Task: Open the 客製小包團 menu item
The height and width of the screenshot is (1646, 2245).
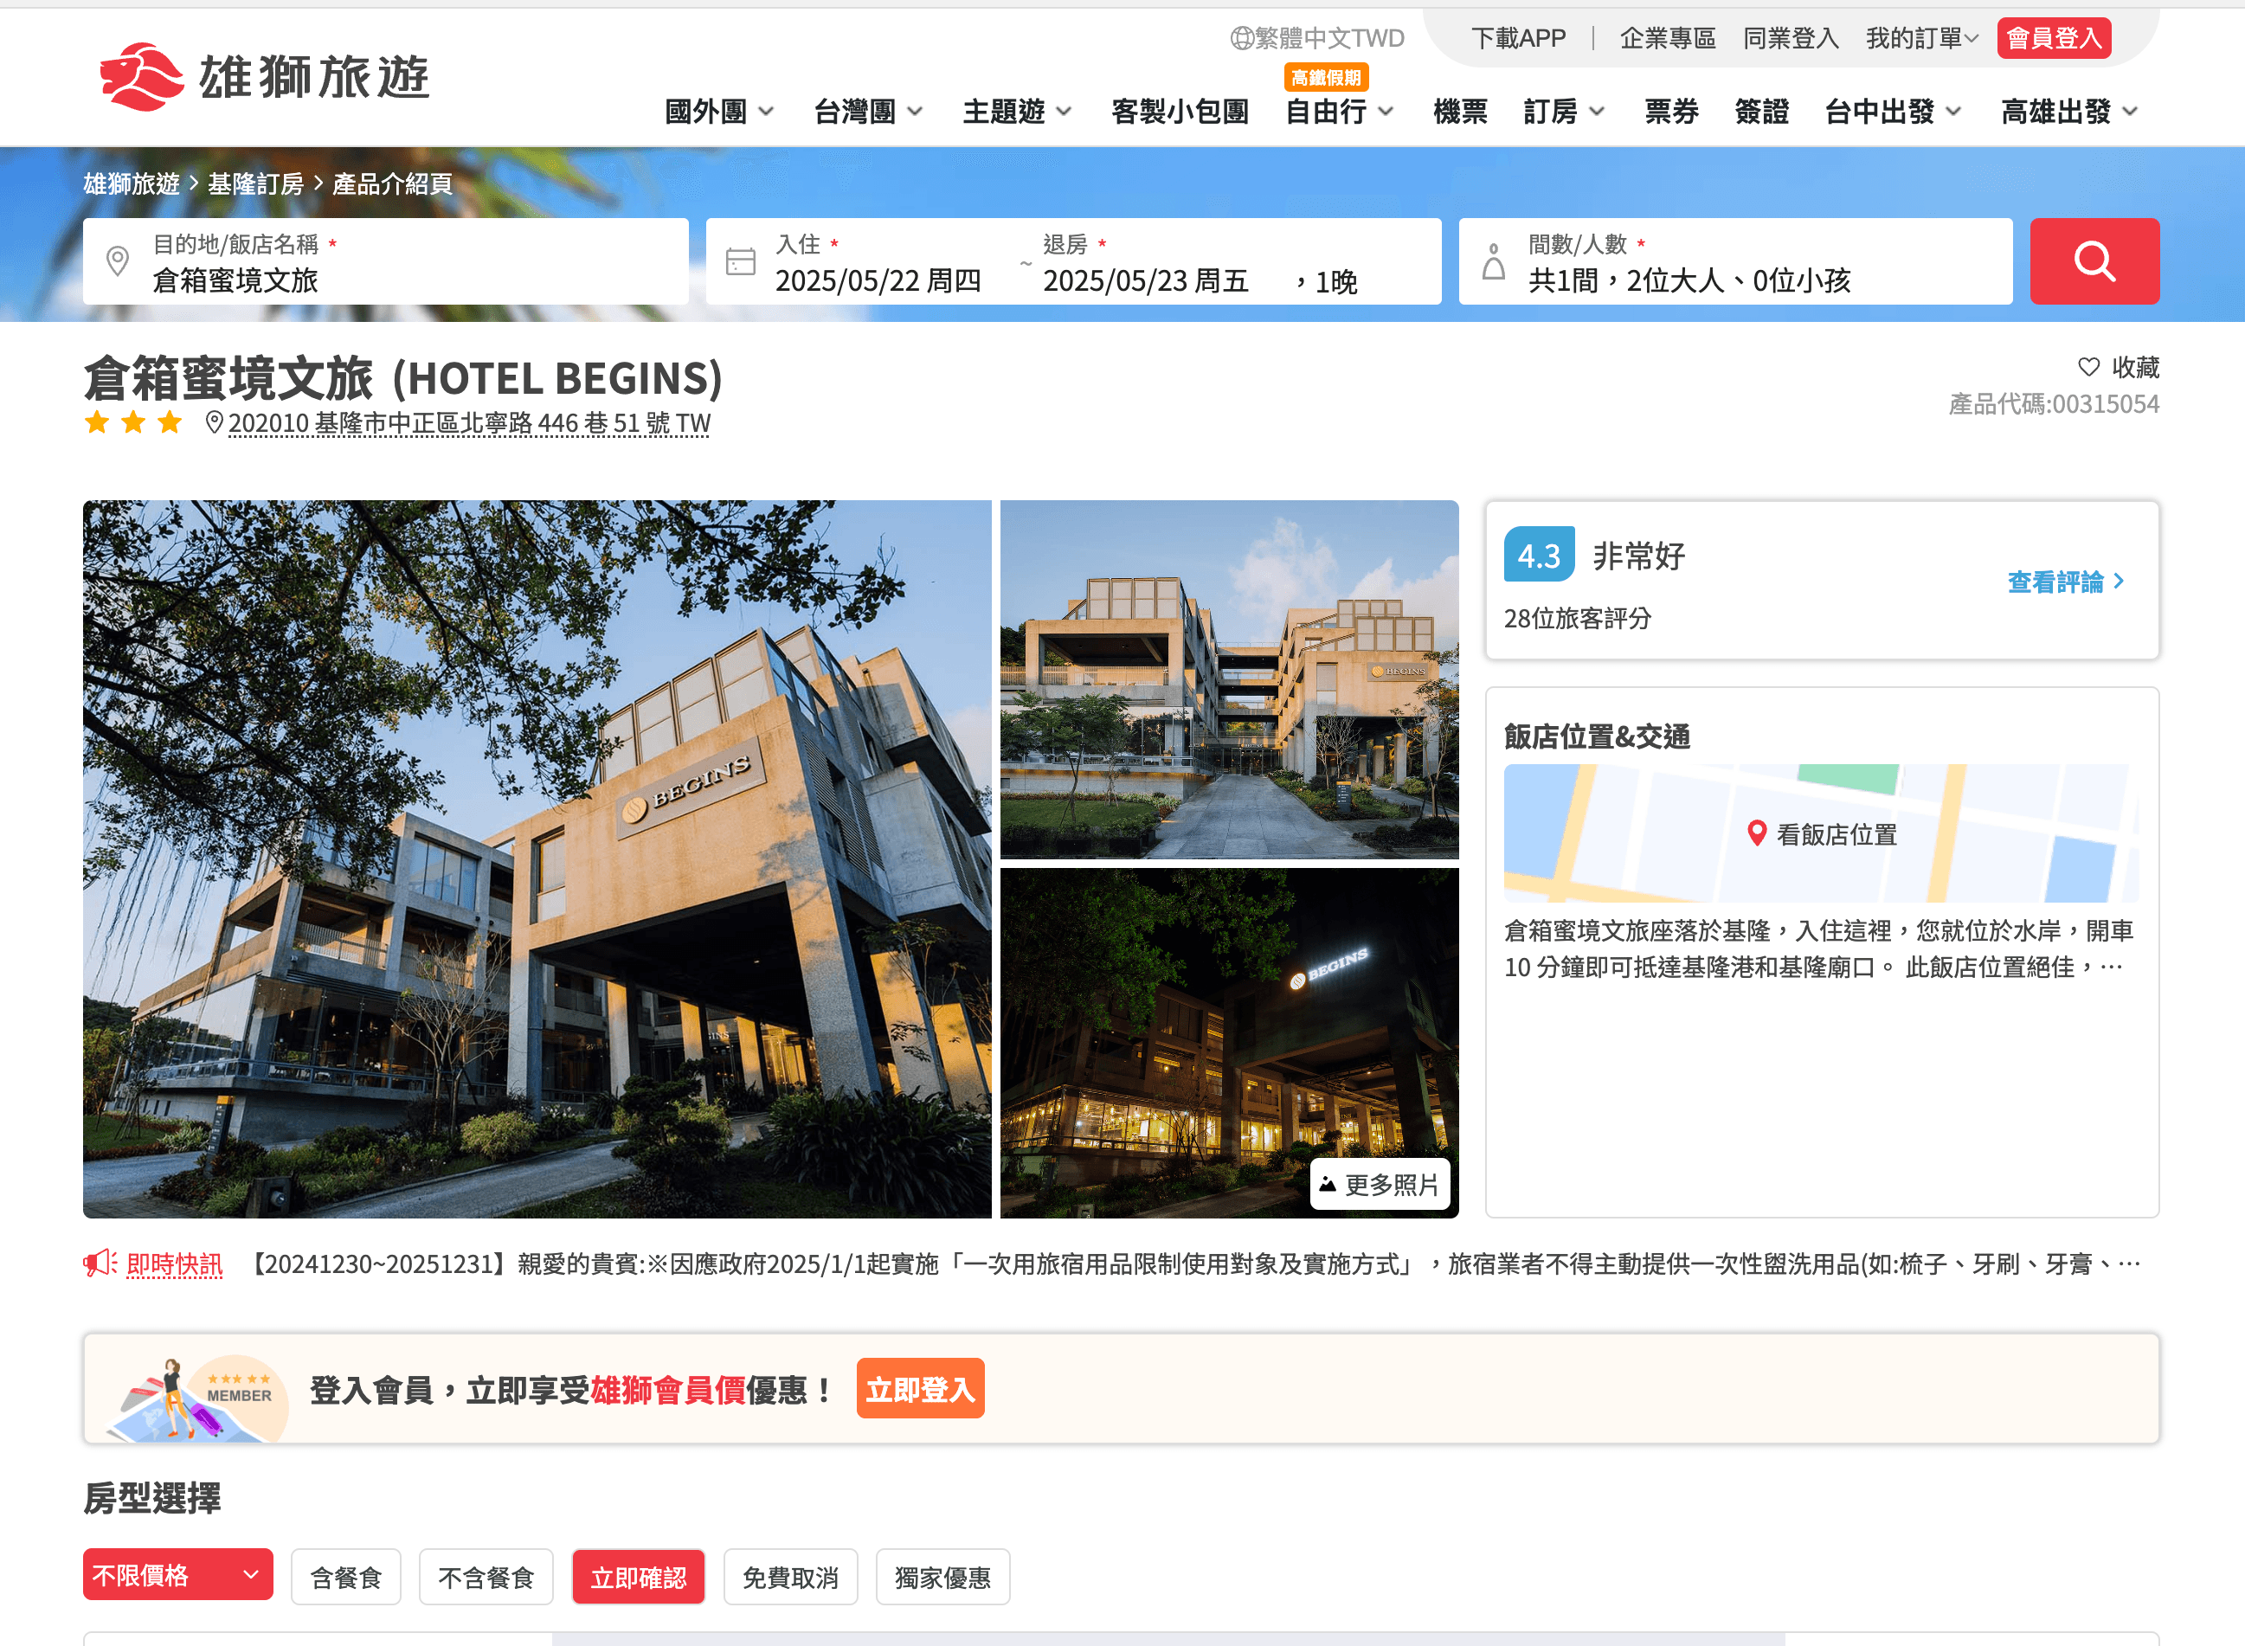Action: pos(1180,112)
